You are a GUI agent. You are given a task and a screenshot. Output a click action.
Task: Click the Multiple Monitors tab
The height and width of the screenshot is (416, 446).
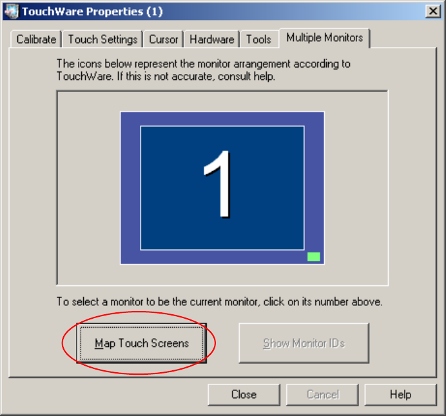pyautogui.click(x=325, y=38)
